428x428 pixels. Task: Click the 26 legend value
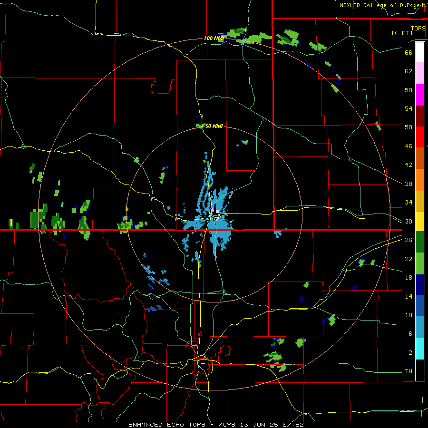409,240
